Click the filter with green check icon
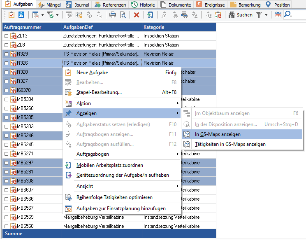 [50, 15]
